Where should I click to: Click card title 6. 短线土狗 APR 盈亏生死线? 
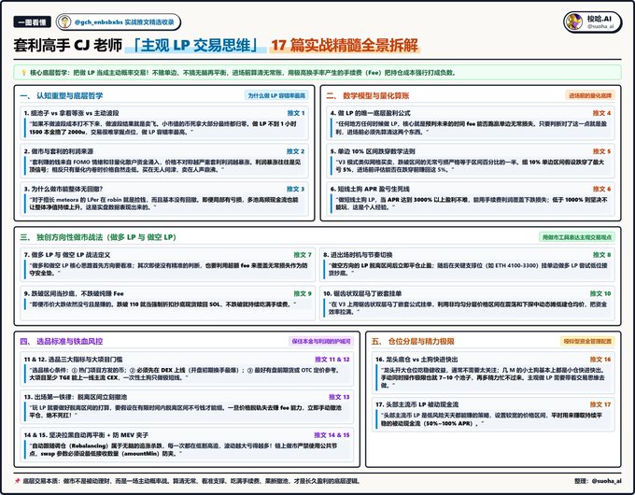(370, 189)
